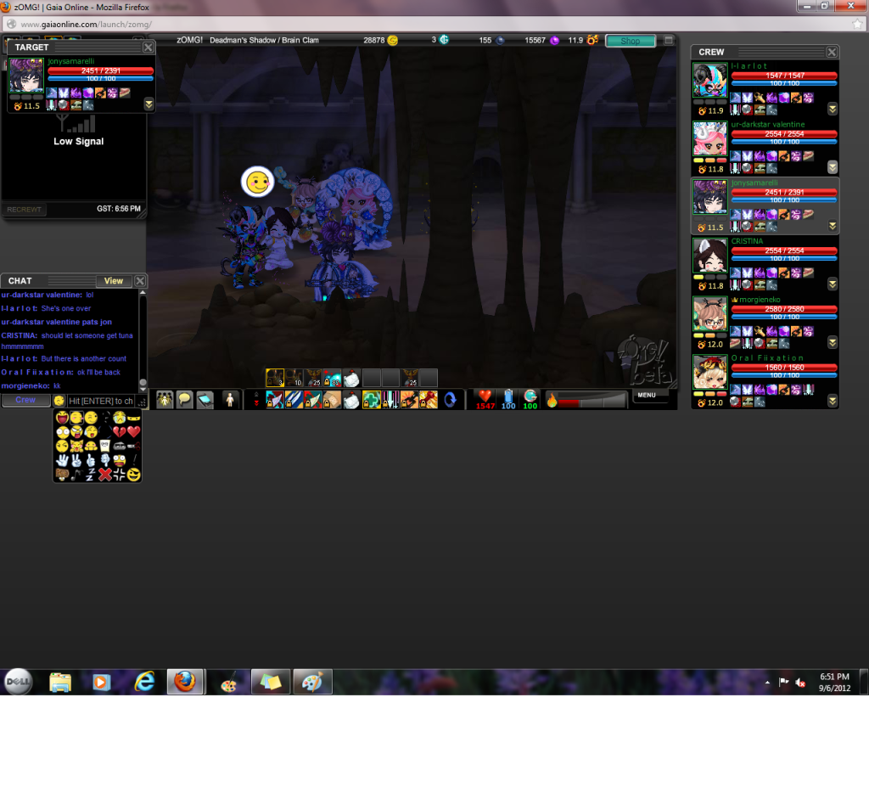Screen dimensions: 869x793
Task: Close the Target panel
Action: pos(148,48)
